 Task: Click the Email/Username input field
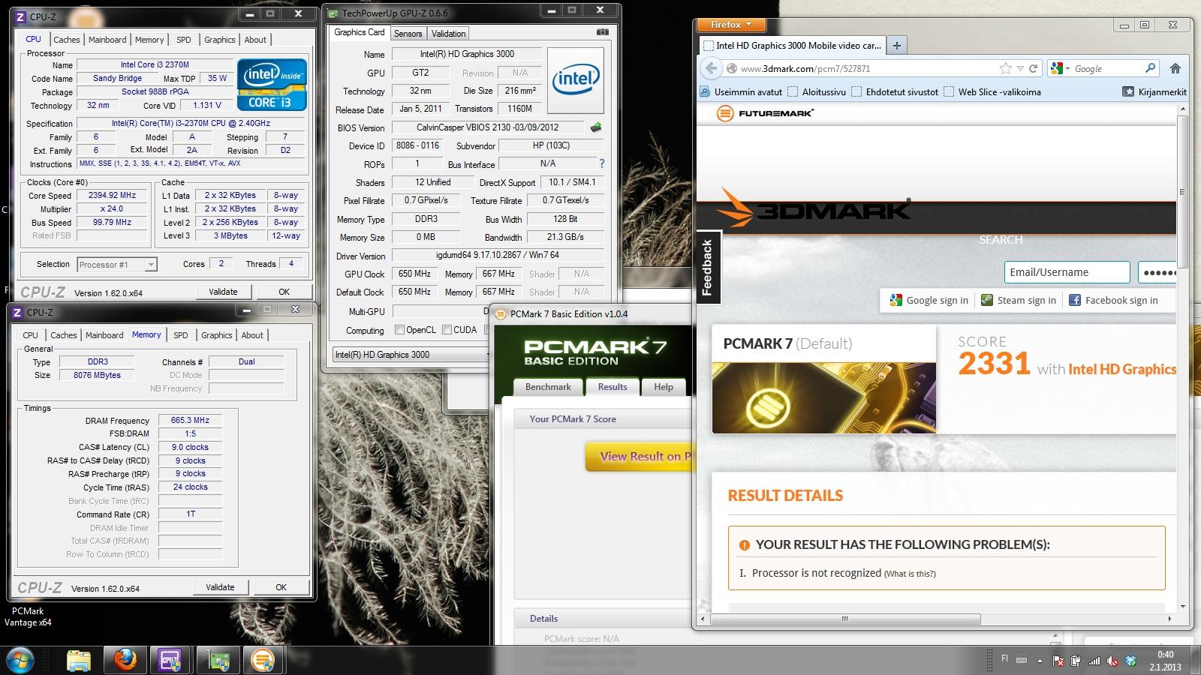(x=1067, y=272)
